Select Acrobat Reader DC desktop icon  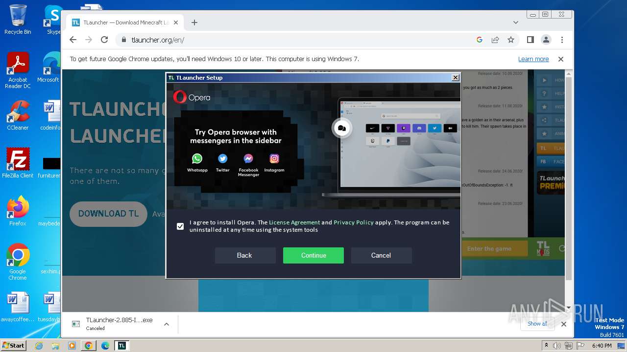pos(18,71)
